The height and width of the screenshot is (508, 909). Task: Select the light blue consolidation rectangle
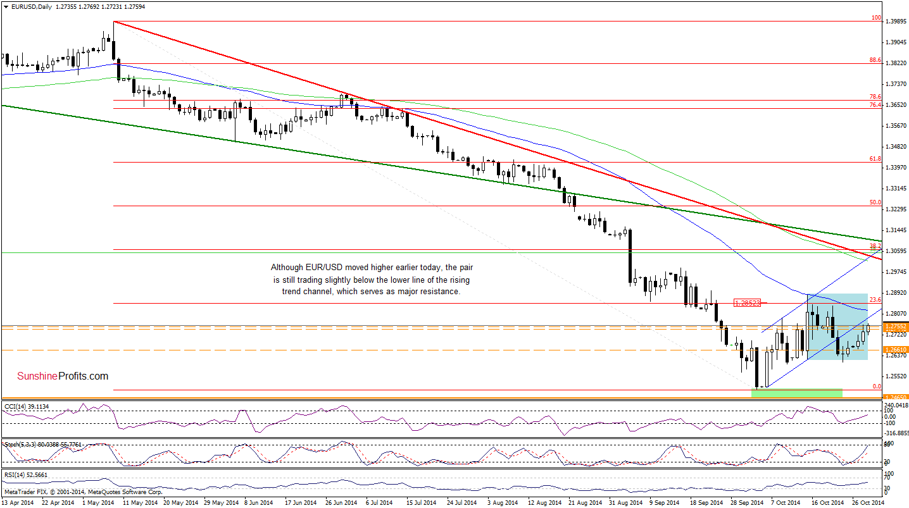tap(836, 327)
